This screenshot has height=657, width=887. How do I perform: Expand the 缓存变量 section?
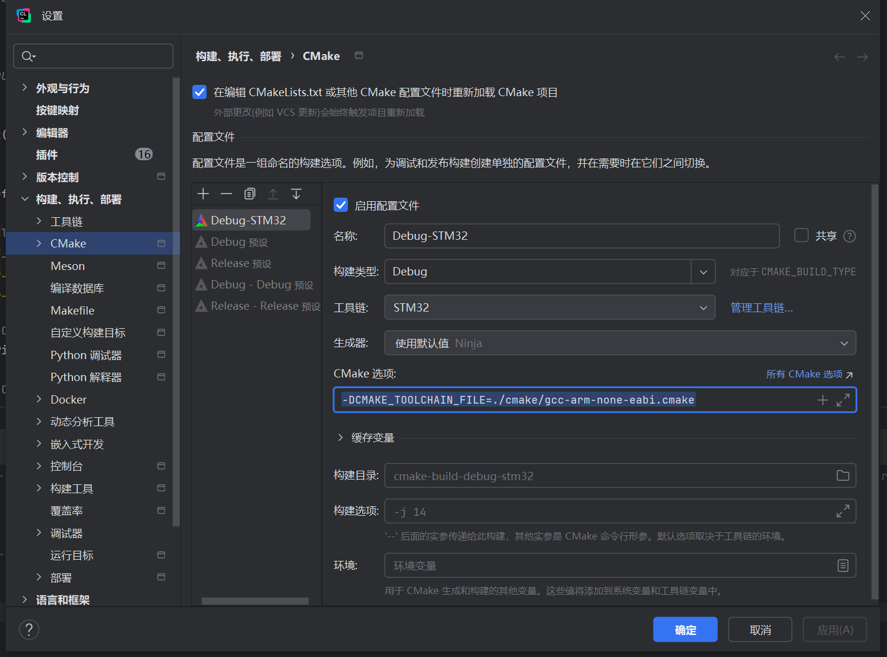click(x=340, y=437)
